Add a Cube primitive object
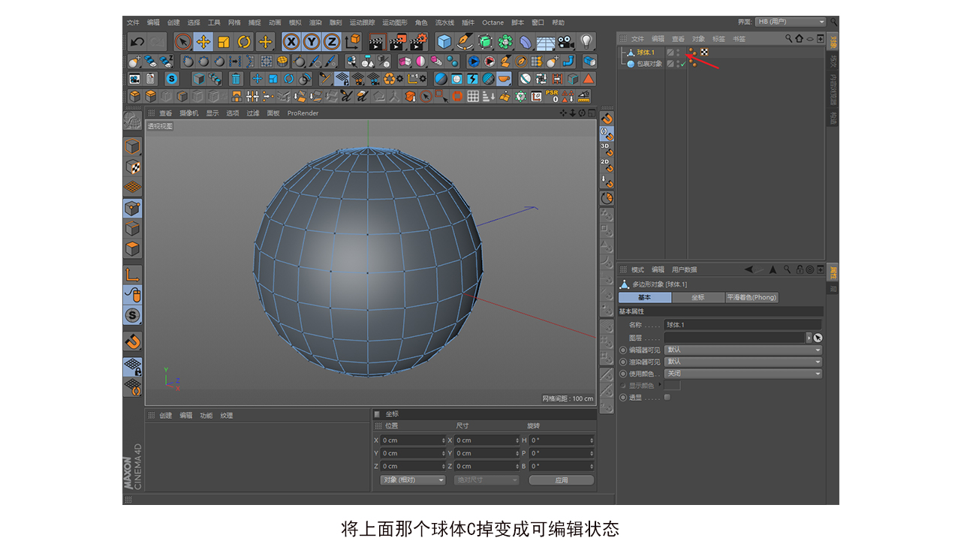This screenshot has height=556, width=961. click(444, 42)
